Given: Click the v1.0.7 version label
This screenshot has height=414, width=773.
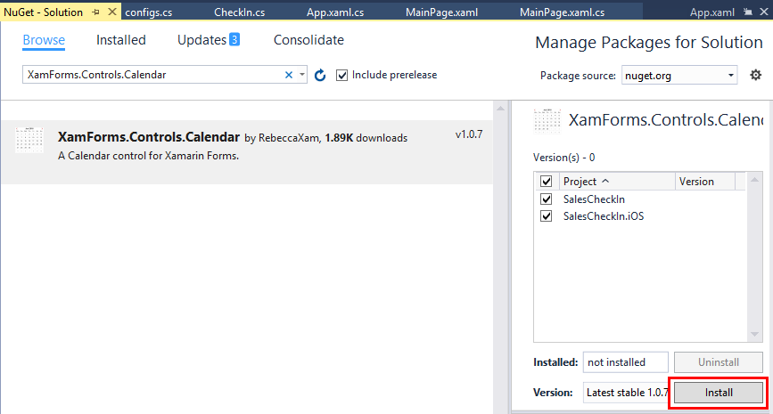Looking at the screenshot, I should (468, 134).
